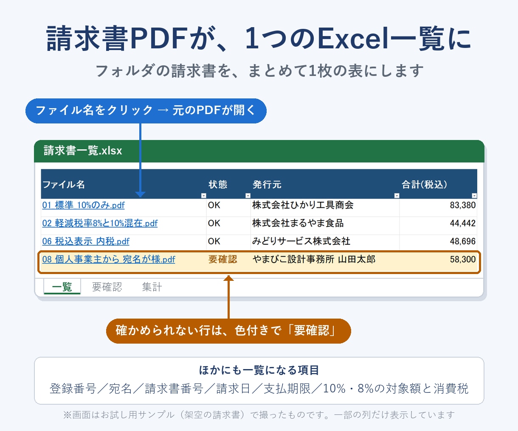Open the link 02_軽減税率8%と10%混在.pdf

coord(100,223)
